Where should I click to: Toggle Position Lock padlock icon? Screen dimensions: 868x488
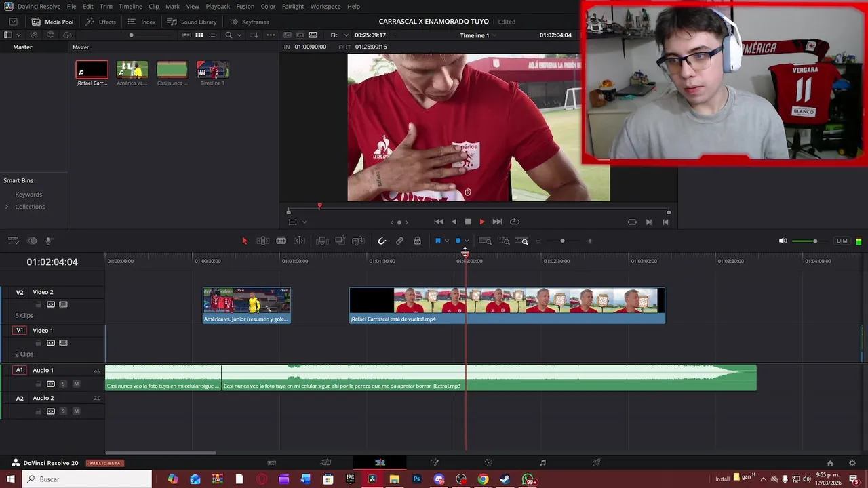417,241
